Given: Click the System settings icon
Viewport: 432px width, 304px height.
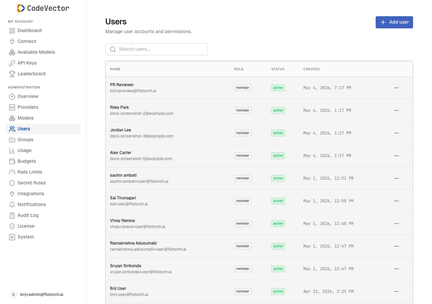Looking at the screenshot, I should (12, 237).
